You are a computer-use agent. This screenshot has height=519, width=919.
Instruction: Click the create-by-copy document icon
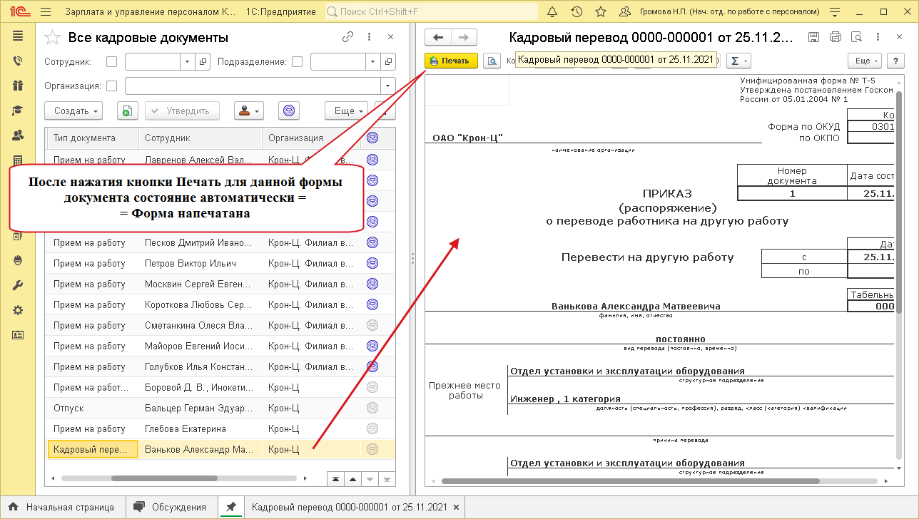click(x=126, y=111)
